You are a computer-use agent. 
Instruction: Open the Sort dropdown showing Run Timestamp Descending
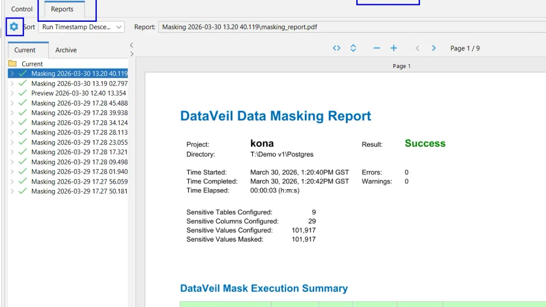pyautogui.click(x=81, y=27)
